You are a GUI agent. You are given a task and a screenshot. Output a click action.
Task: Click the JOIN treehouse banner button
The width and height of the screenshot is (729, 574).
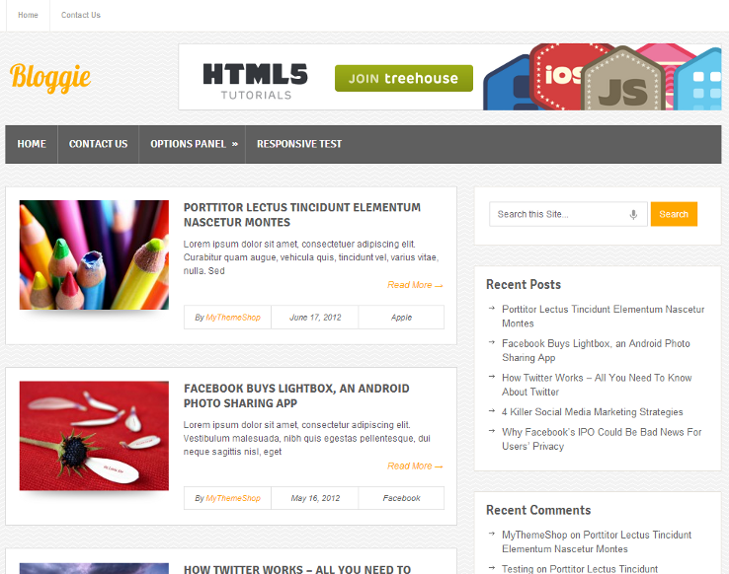(403, 79)
